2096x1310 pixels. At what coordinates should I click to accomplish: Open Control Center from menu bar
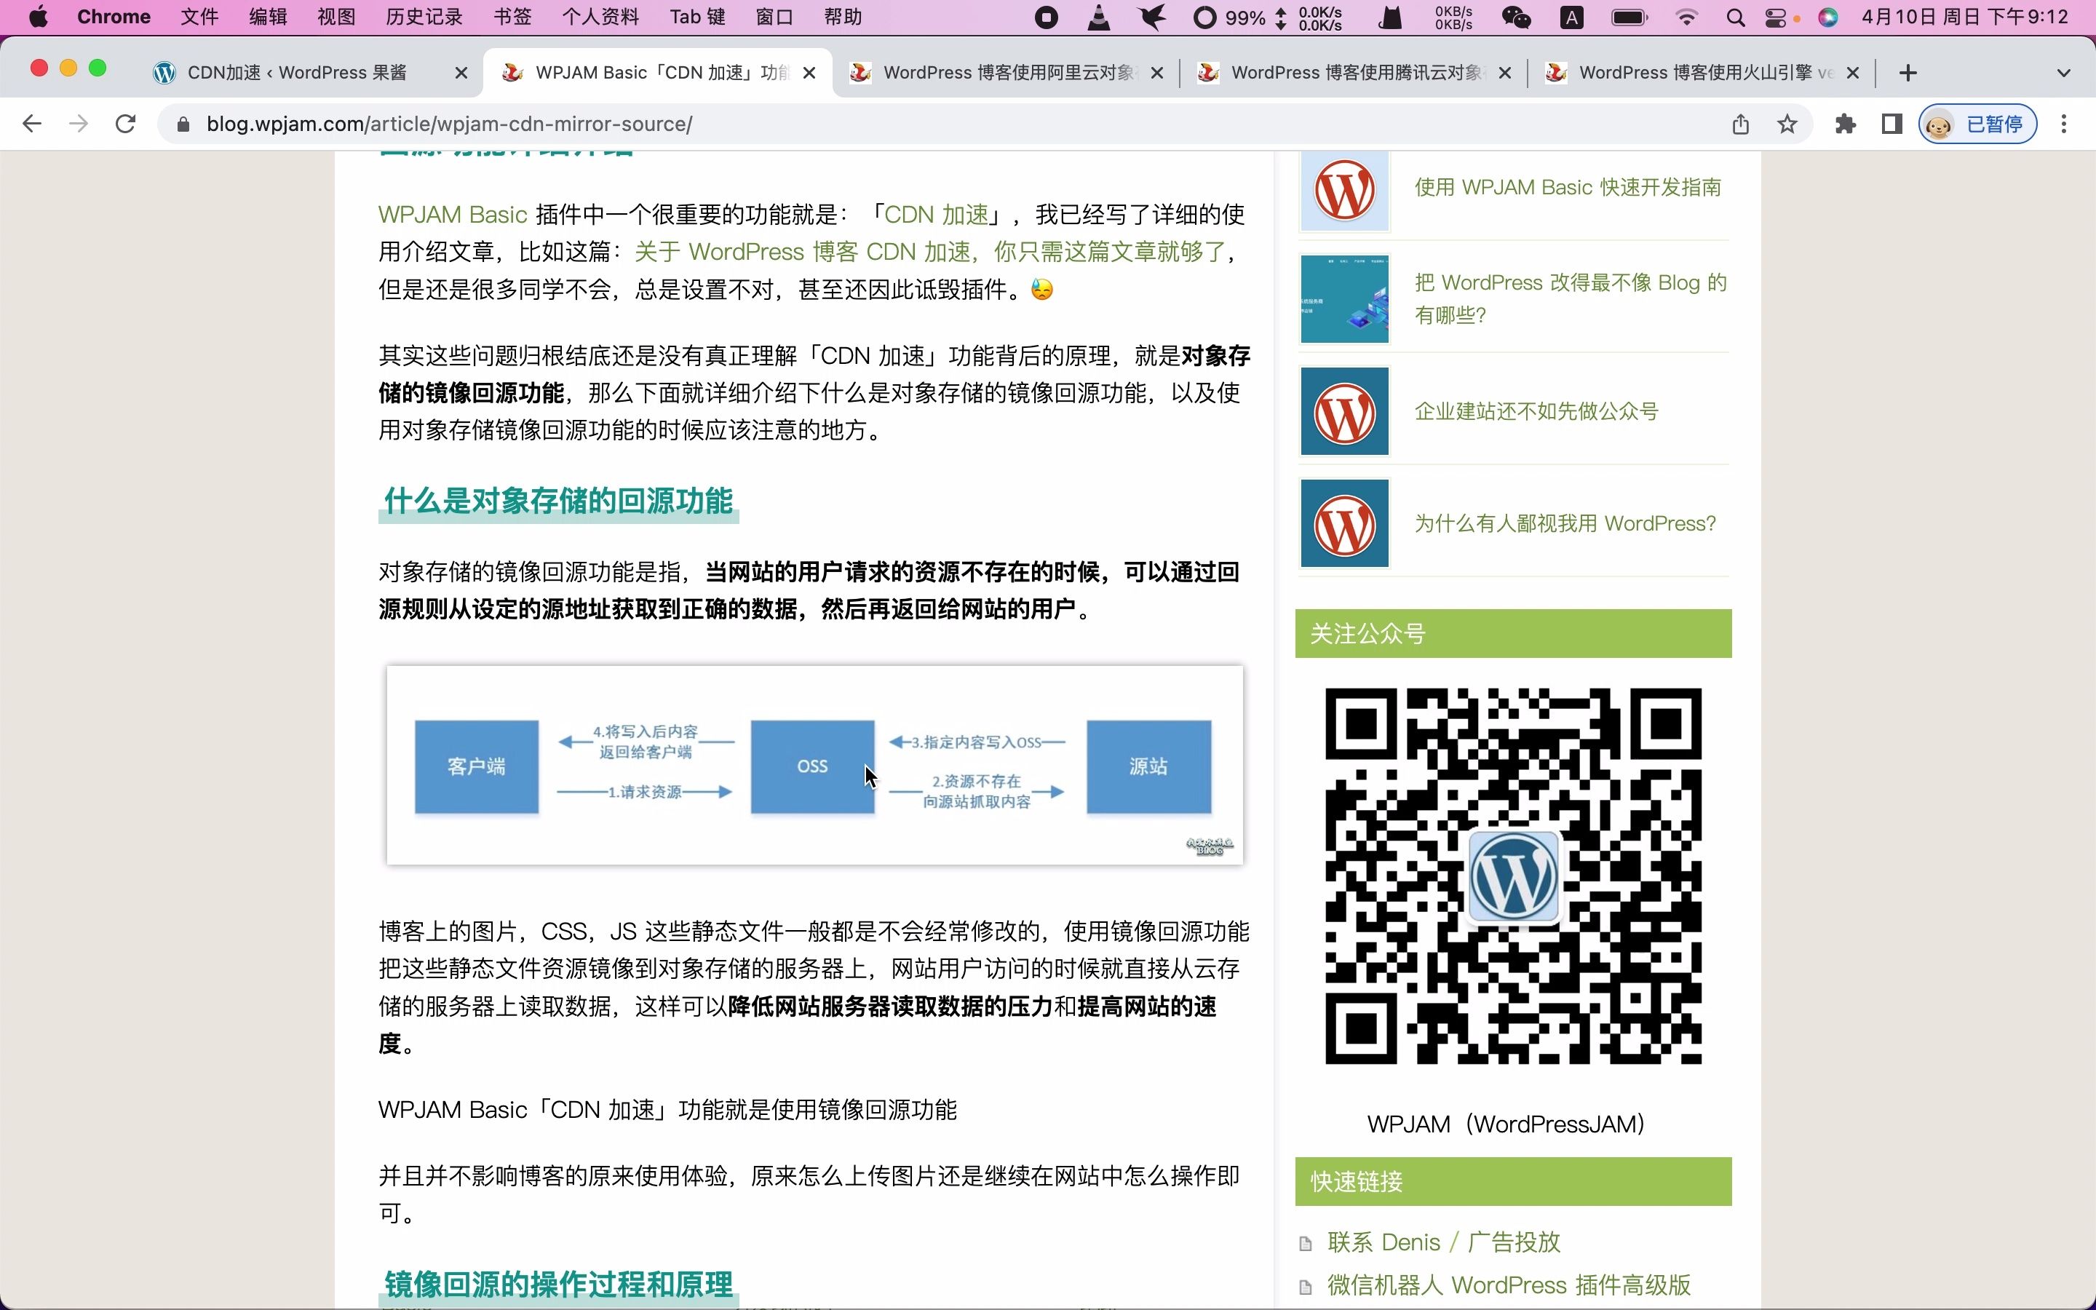[1776, 17]
